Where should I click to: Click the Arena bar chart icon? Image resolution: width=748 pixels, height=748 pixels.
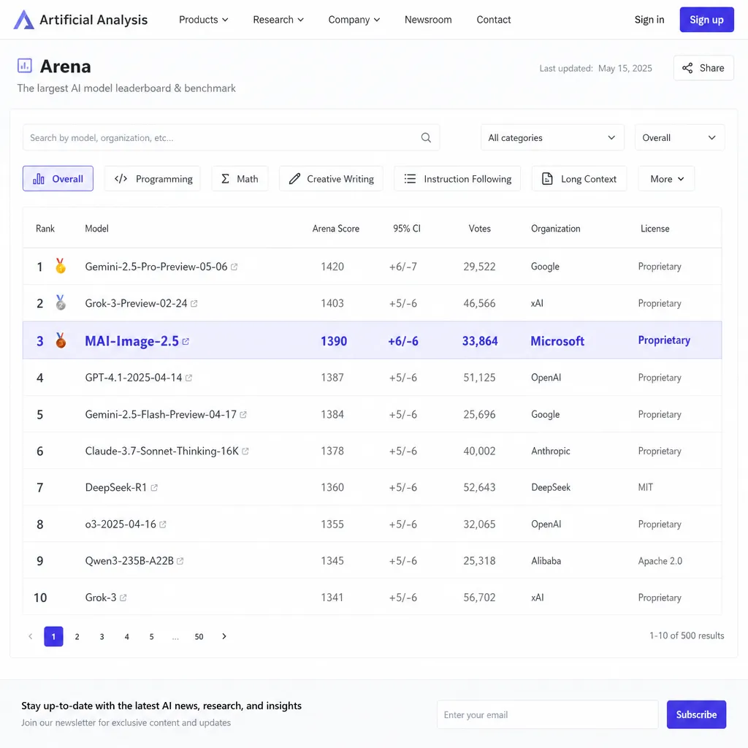pos(25,66)
